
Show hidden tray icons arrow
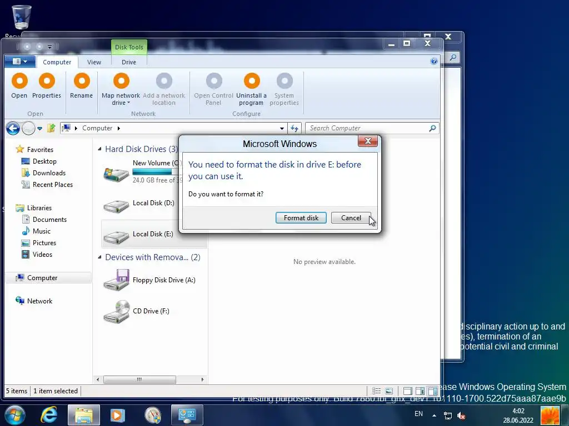coord(434,415)
